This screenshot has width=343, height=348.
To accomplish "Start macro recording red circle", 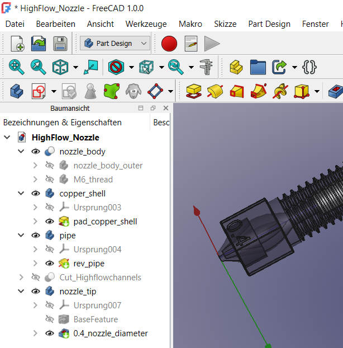I will (x=169, y=44).
